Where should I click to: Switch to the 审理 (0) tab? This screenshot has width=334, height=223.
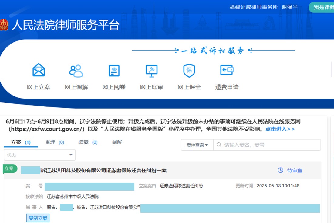(x=55, y=142)
